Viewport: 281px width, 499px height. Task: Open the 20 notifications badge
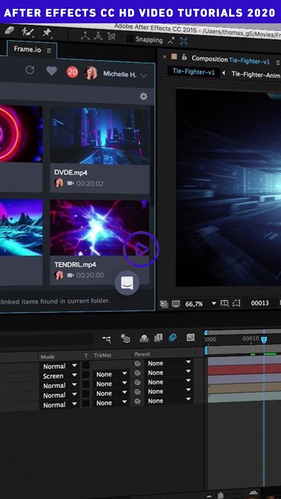tap(72, 72)
